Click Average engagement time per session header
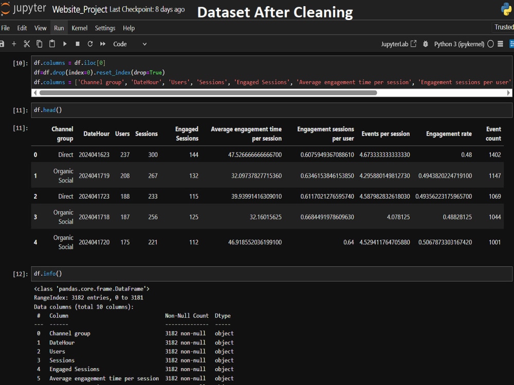 (246, 133)
